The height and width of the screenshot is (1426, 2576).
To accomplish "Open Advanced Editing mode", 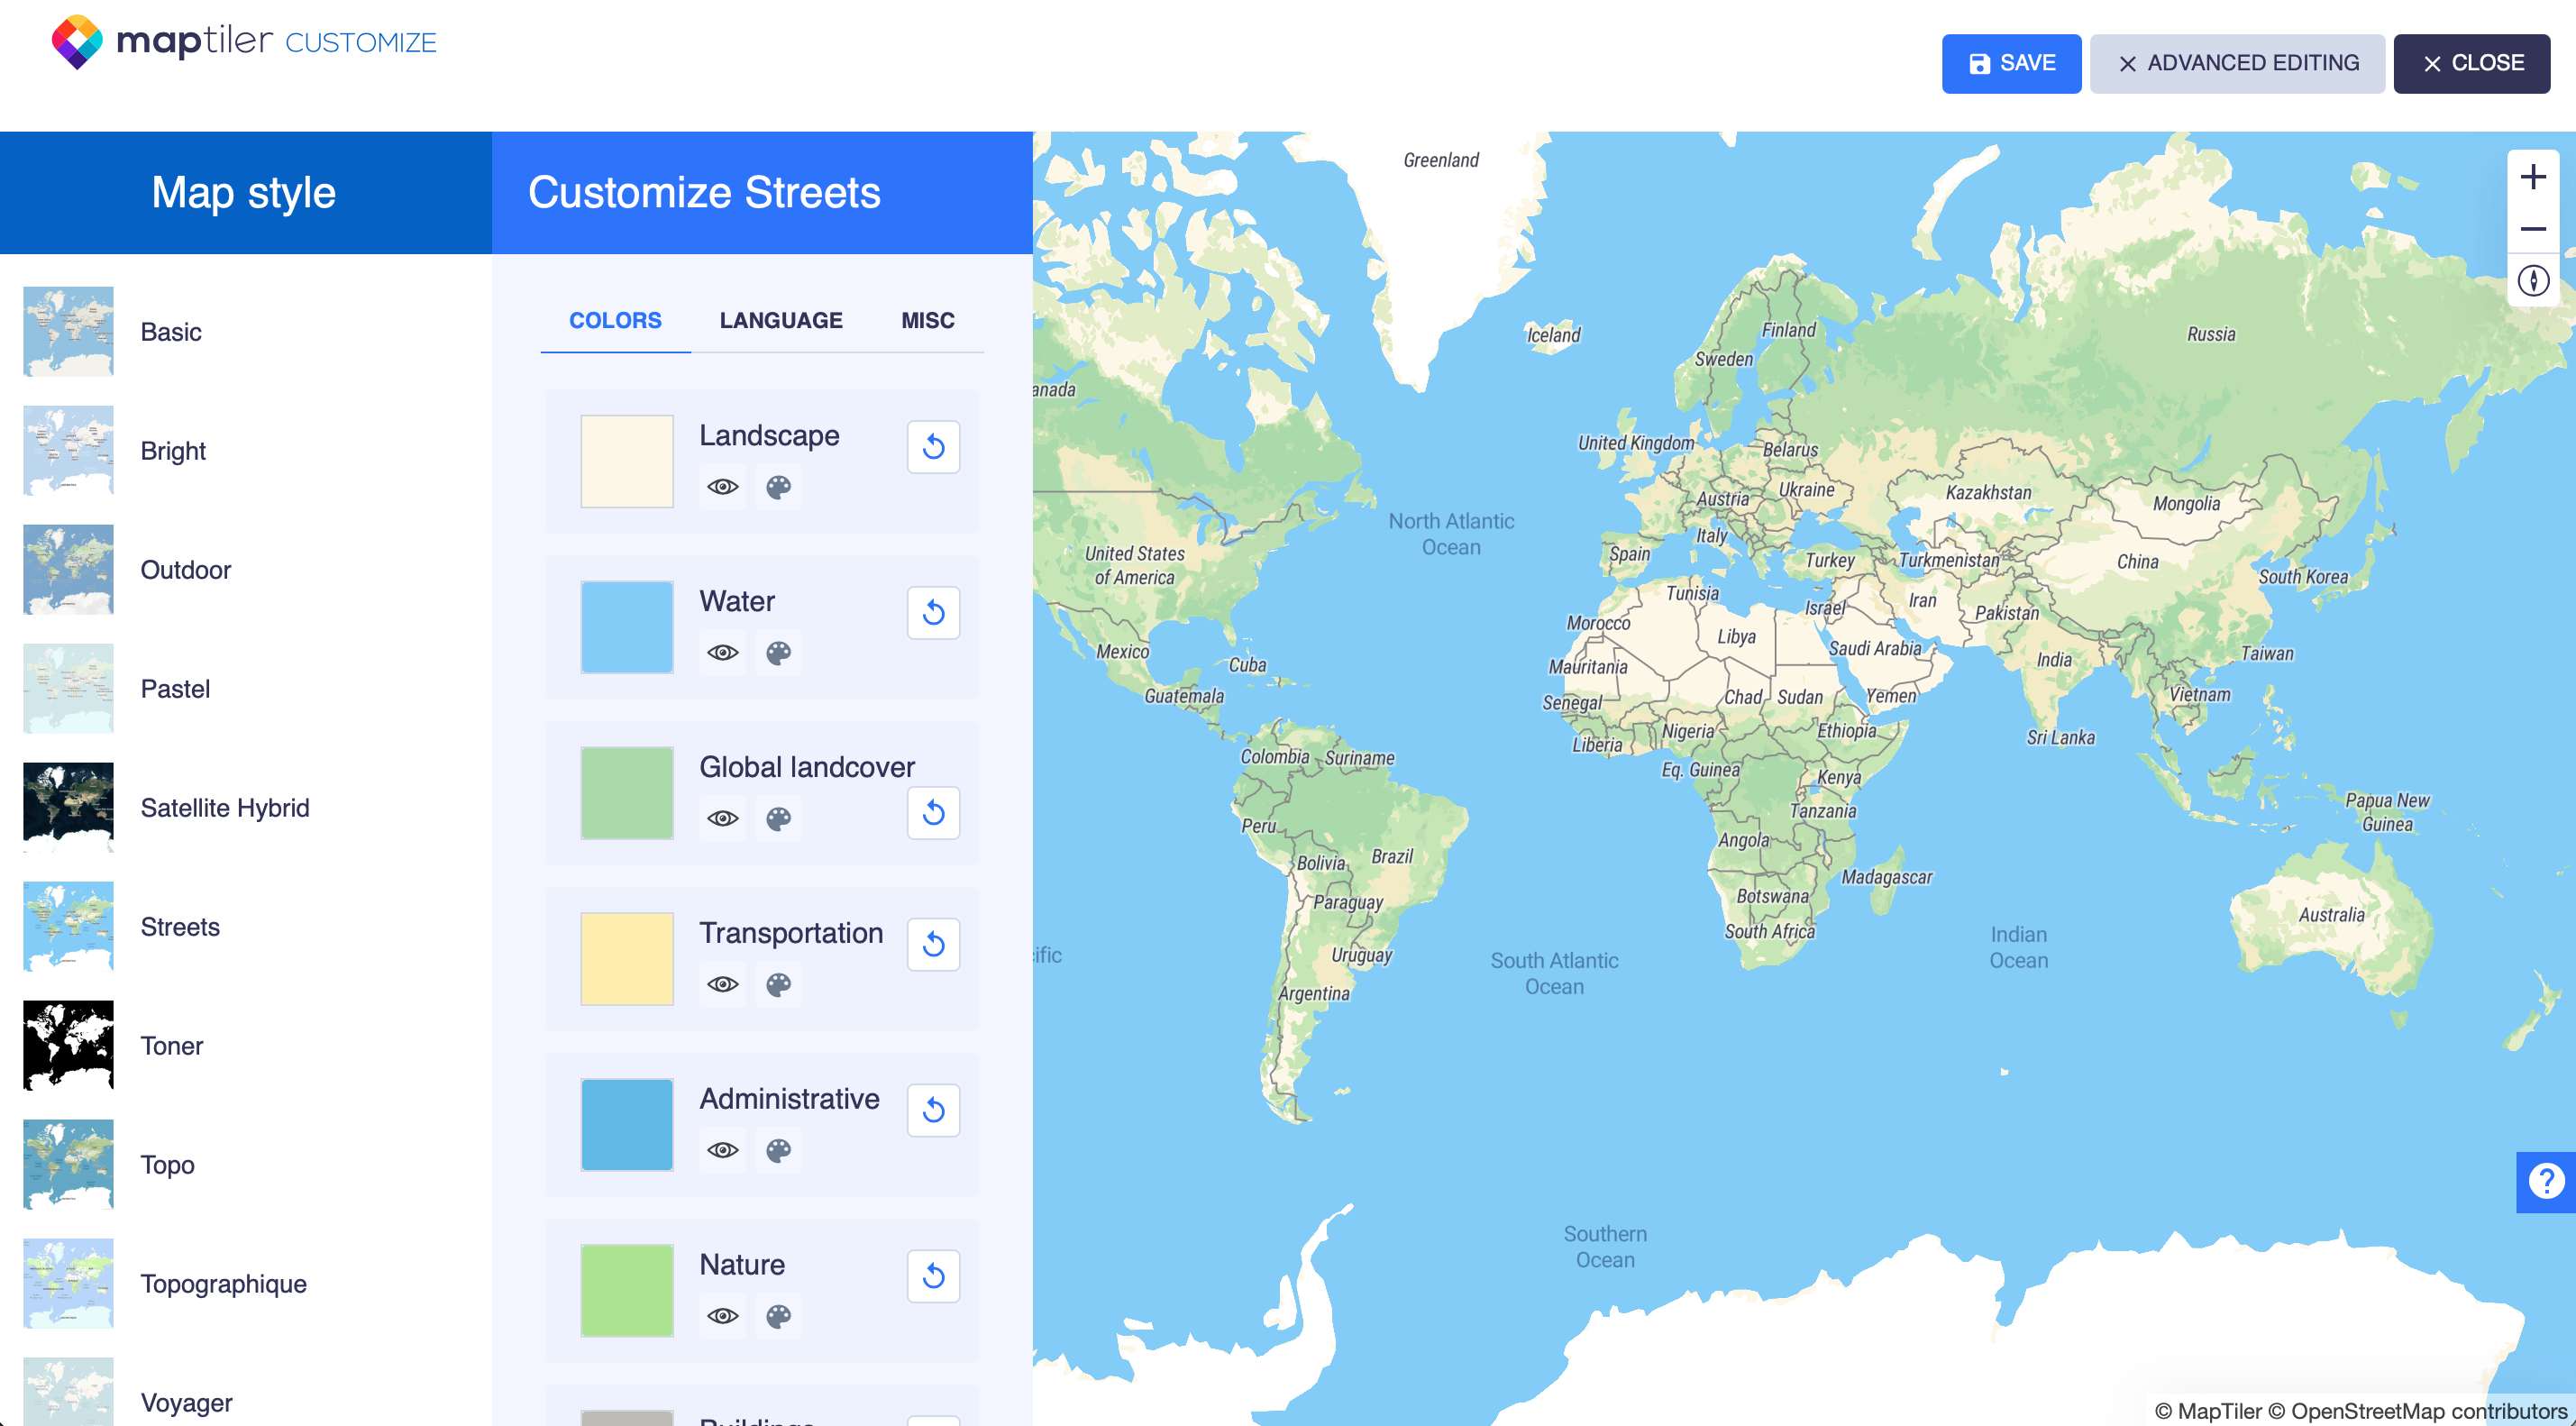I will tap(2237, 63).
